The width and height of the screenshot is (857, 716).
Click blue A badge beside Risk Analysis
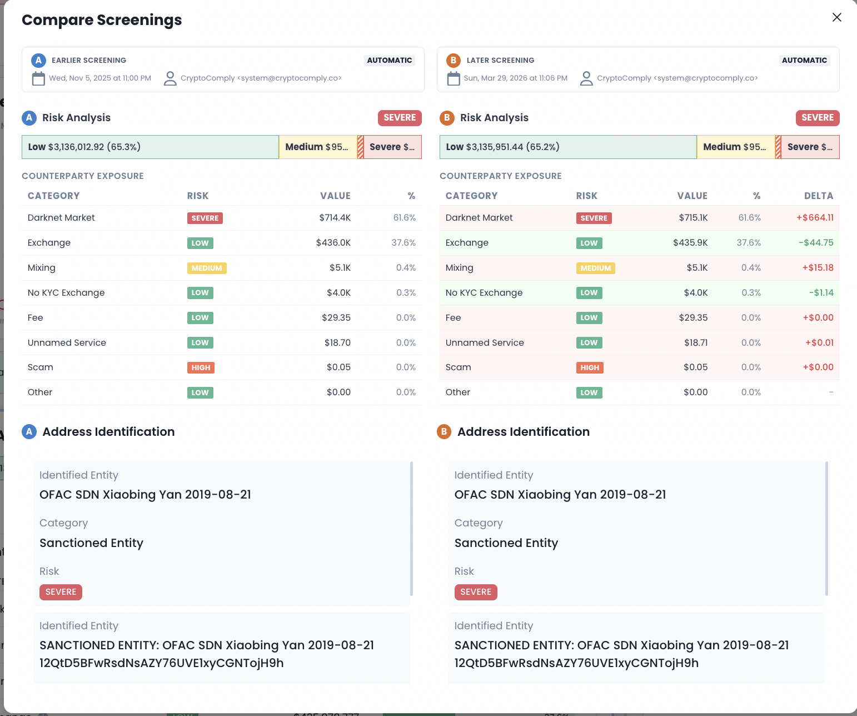pyautogui.click(x=29, y=118)
